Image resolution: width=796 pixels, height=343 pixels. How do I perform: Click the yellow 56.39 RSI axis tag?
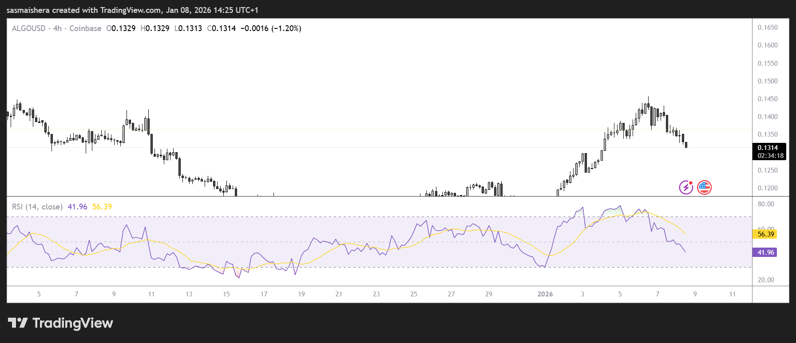[764, 234]
